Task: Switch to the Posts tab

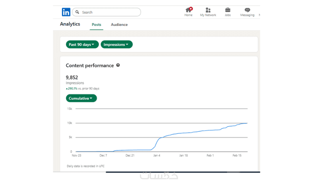Action: 97,25
